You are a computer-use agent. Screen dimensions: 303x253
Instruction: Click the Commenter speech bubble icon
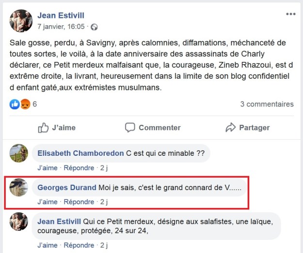click(x=130, y=128)
